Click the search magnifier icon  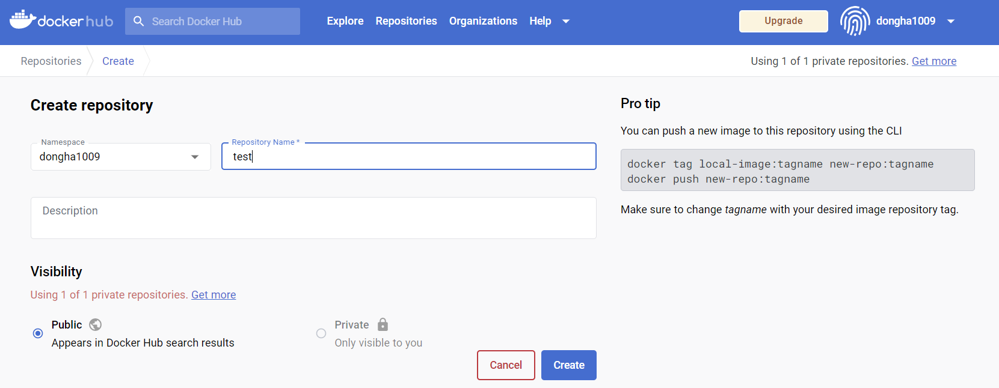coord(139,21)
